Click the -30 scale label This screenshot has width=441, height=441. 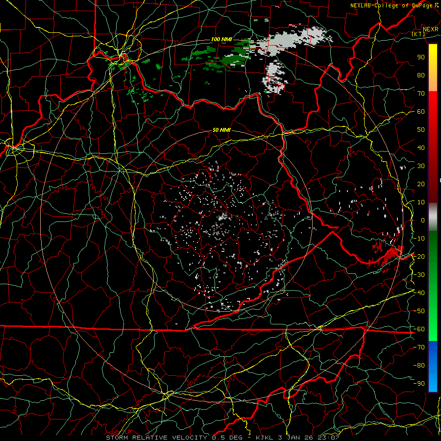tap(419, 275)
